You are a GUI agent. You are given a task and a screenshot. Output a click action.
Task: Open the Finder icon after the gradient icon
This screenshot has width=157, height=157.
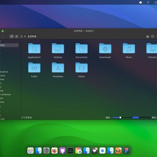click(86, 151)
